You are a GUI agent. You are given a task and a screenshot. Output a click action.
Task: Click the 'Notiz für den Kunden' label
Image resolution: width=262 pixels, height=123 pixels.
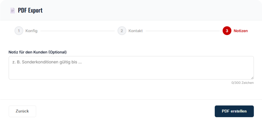pyautogui.click(x=28, y=52)
